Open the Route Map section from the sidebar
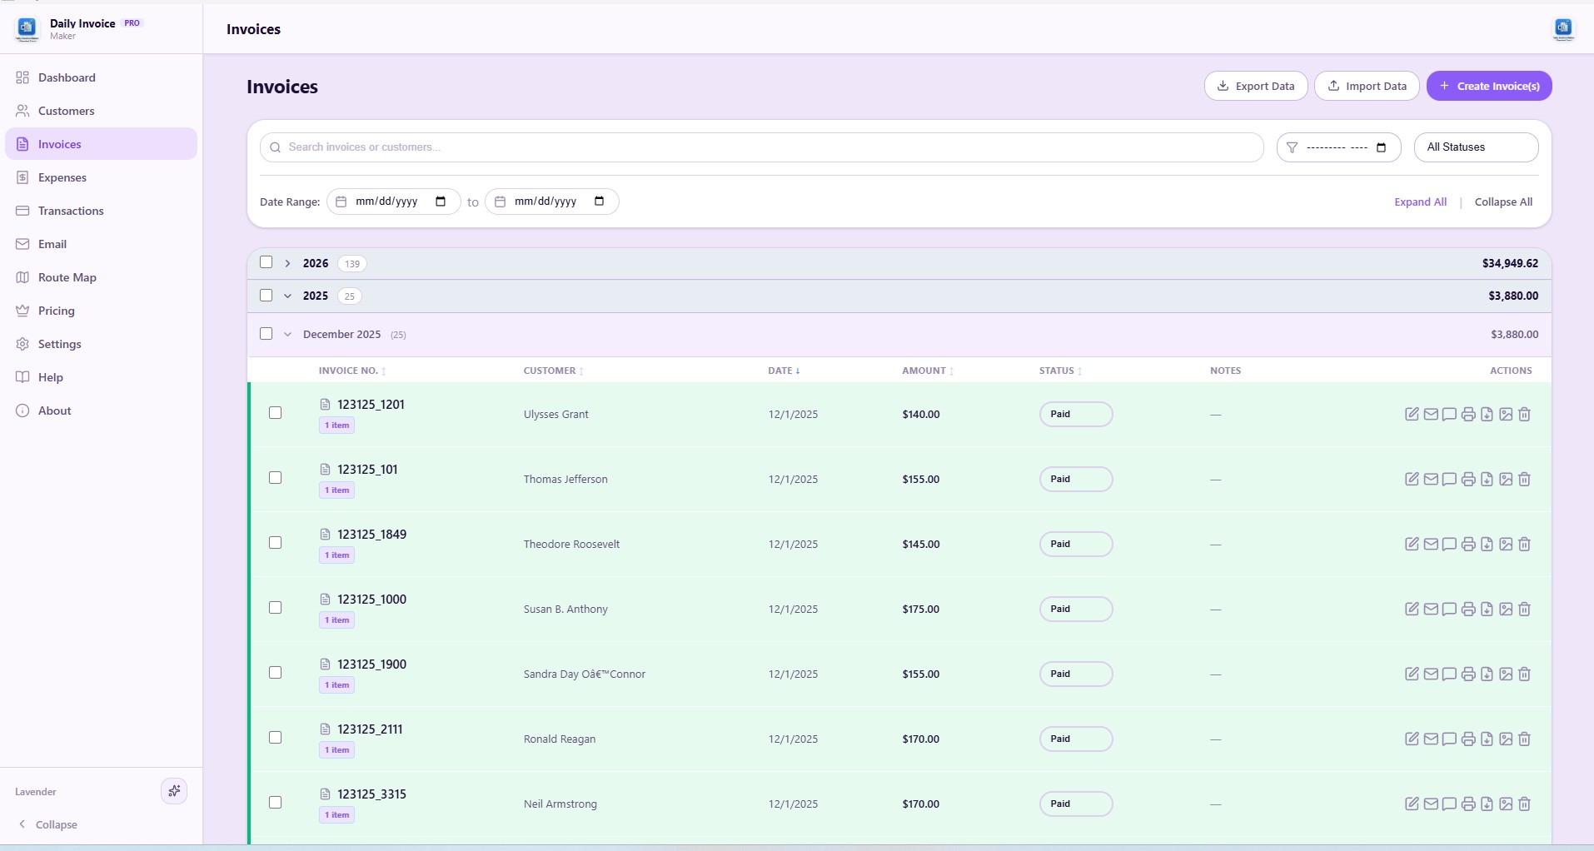This screenshot has height=851, width=1594. tap(67, 276)
